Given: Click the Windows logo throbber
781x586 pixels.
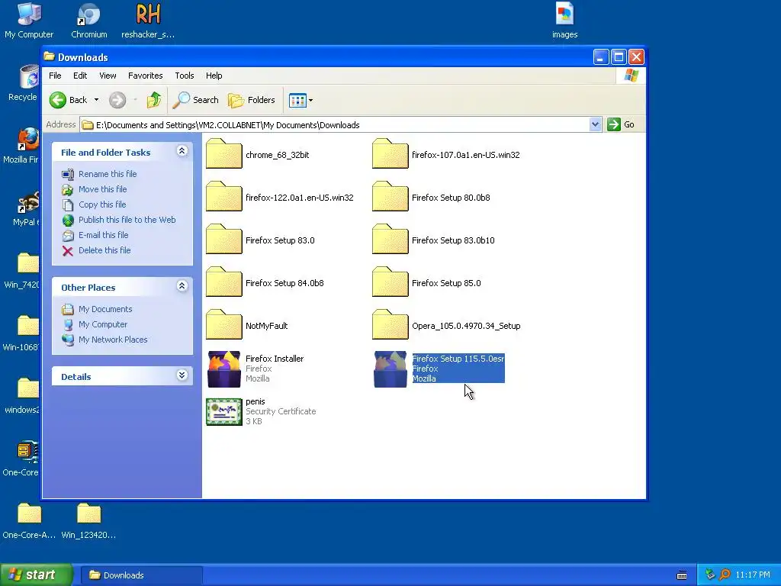Looking at the screenshot, I should click(631, 76).
